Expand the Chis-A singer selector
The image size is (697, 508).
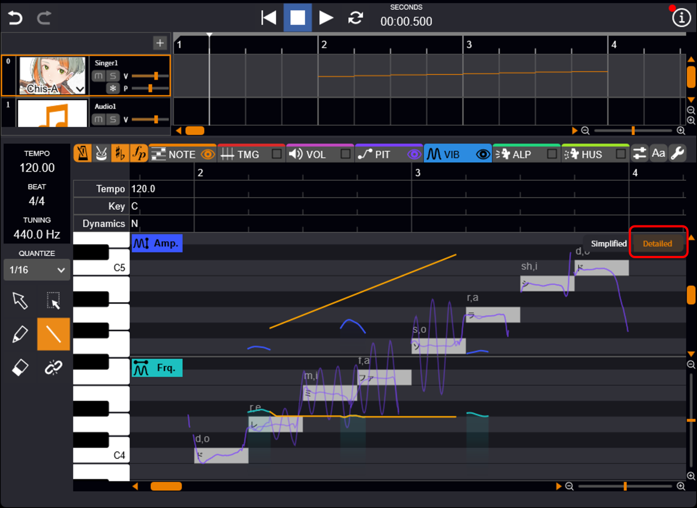(x=80, y=89)
